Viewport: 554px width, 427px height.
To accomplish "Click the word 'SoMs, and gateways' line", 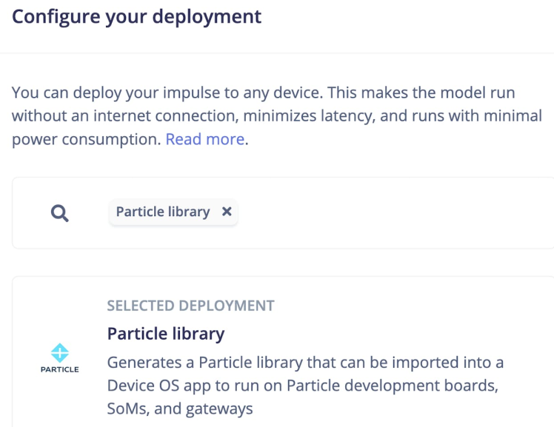I will (x=180, y=408).
